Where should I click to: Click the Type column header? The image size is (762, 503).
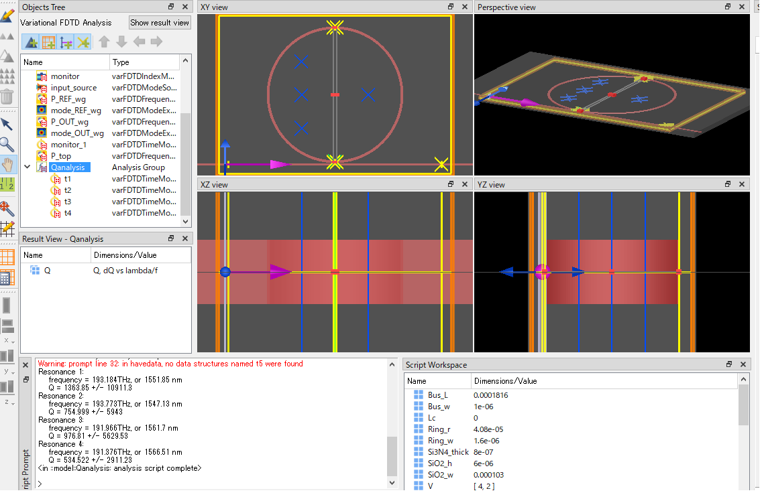coord(121,62)
